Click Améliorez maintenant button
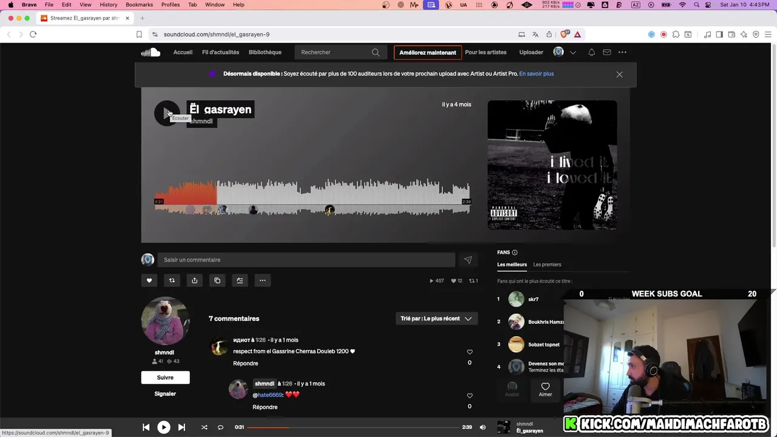The height and width of the screenshot is (437, 777). [428, 52]
